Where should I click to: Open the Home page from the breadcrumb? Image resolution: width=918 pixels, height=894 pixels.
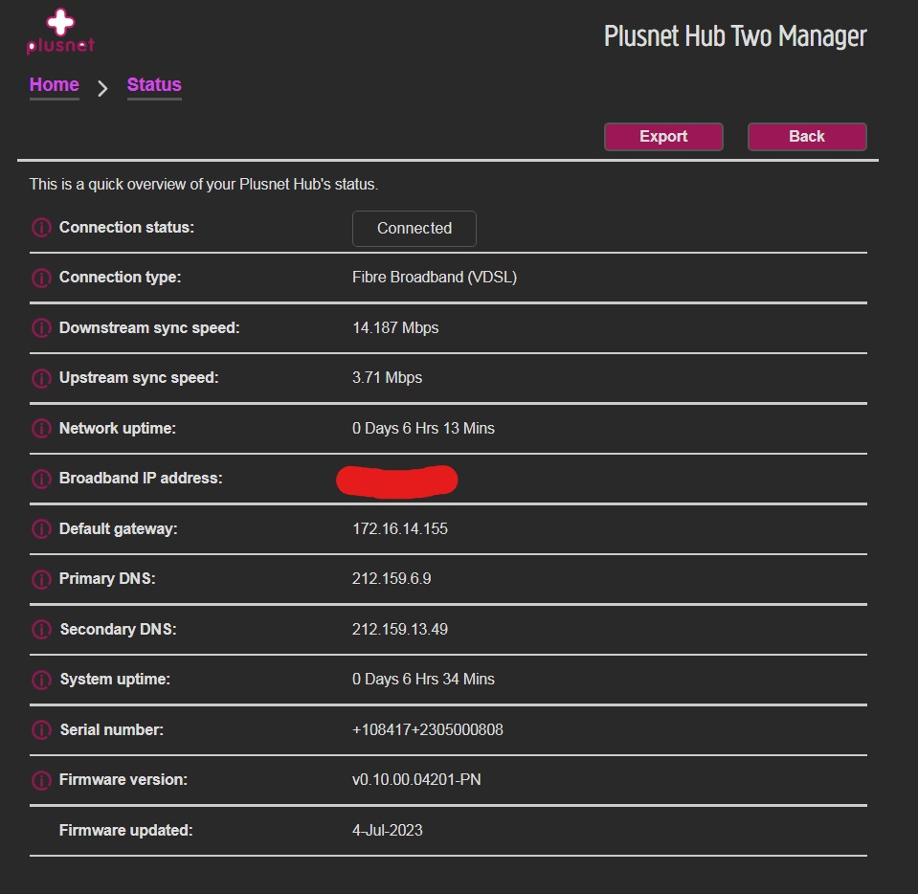point(54,84)
